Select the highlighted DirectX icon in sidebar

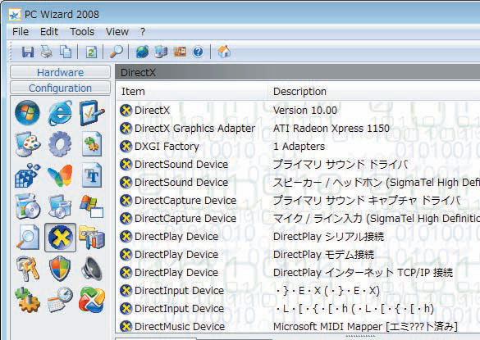tap(60, 238)
